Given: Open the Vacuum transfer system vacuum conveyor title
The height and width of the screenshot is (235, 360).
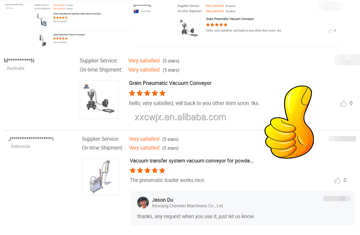Looking at the screenshot, I should click(x=191, y=161).
